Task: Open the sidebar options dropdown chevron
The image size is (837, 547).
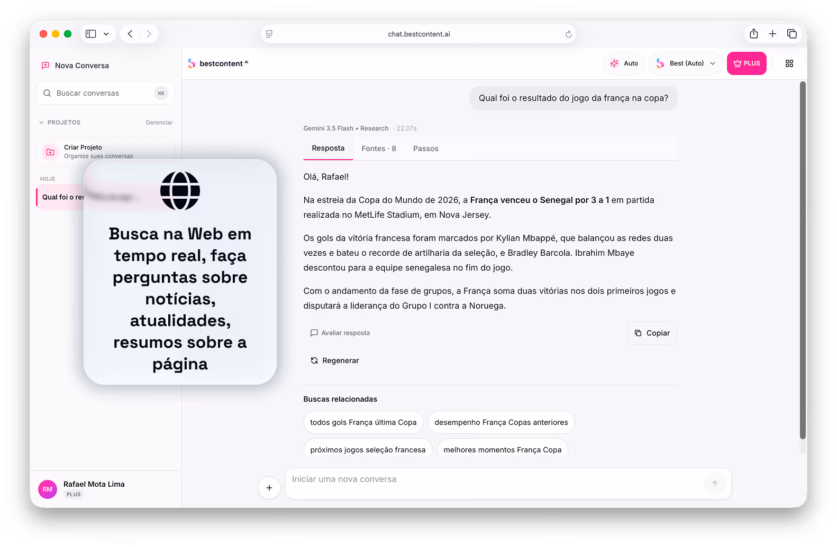Action: (106, 34)
